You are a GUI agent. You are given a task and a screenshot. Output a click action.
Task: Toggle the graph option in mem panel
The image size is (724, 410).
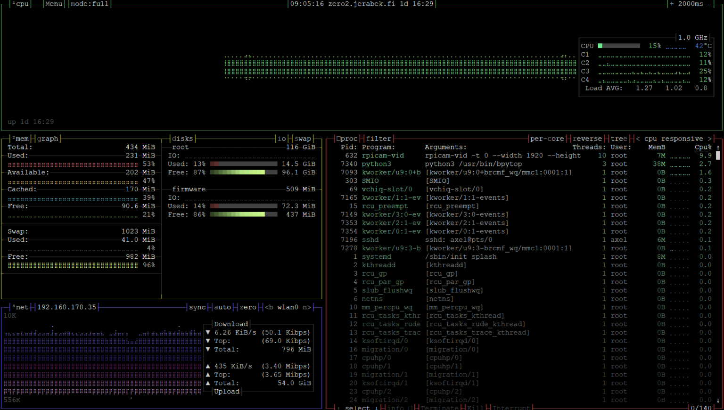pyautogui.click(x=48, y=139)
